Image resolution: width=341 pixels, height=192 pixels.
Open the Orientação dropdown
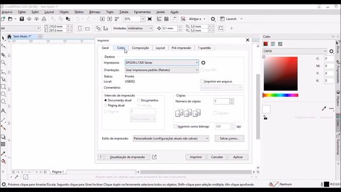click(x=162, y=70)
